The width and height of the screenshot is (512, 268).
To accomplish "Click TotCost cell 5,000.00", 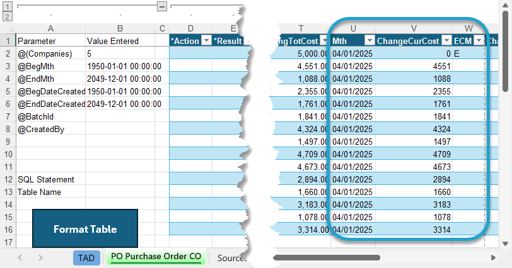I will click(x=302, y=53).
